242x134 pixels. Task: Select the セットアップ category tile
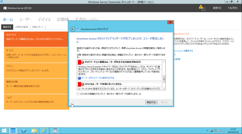(36, 39)
